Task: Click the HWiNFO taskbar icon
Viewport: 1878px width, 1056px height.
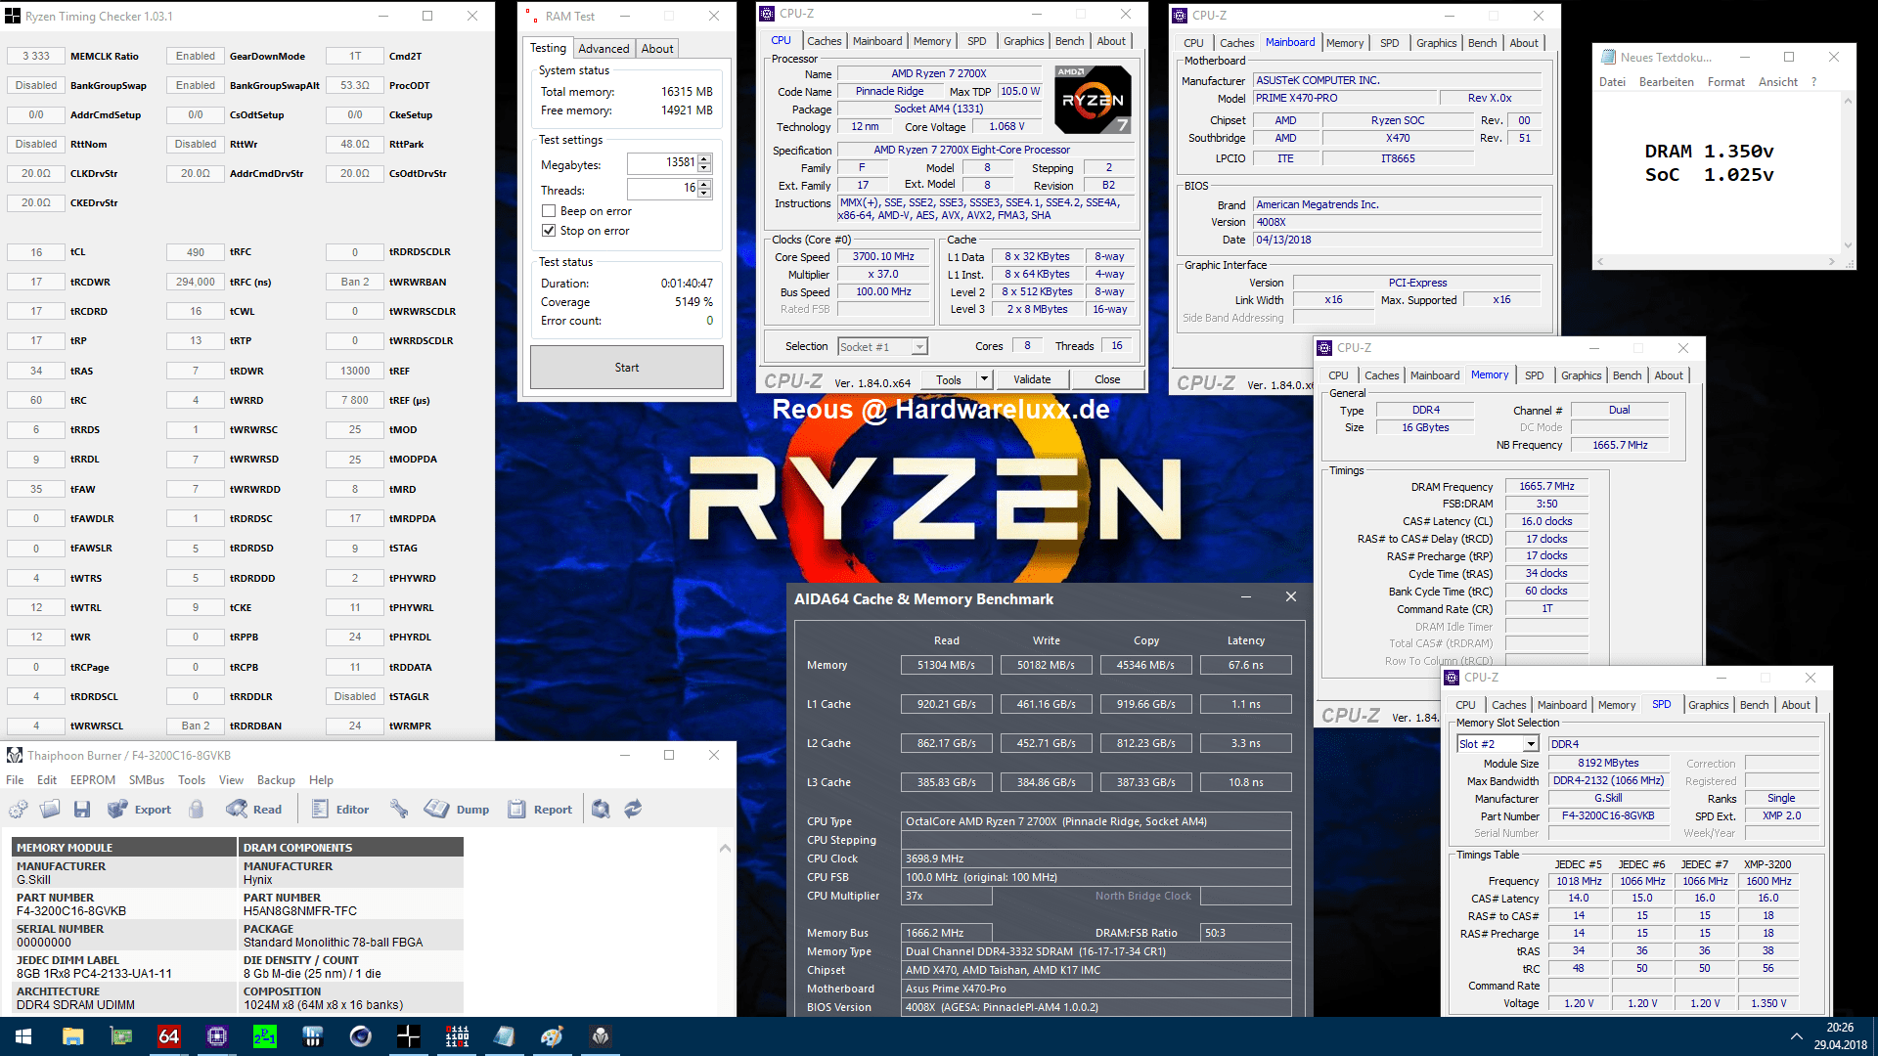Action: 312,1036
